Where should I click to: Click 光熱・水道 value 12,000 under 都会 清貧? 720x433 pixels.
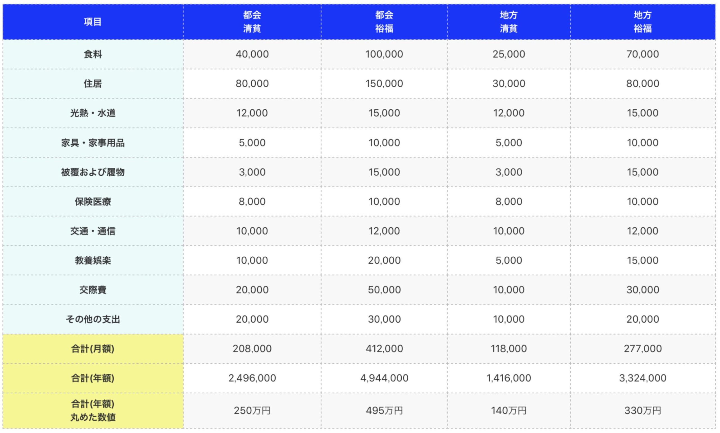tap(252, 113)
